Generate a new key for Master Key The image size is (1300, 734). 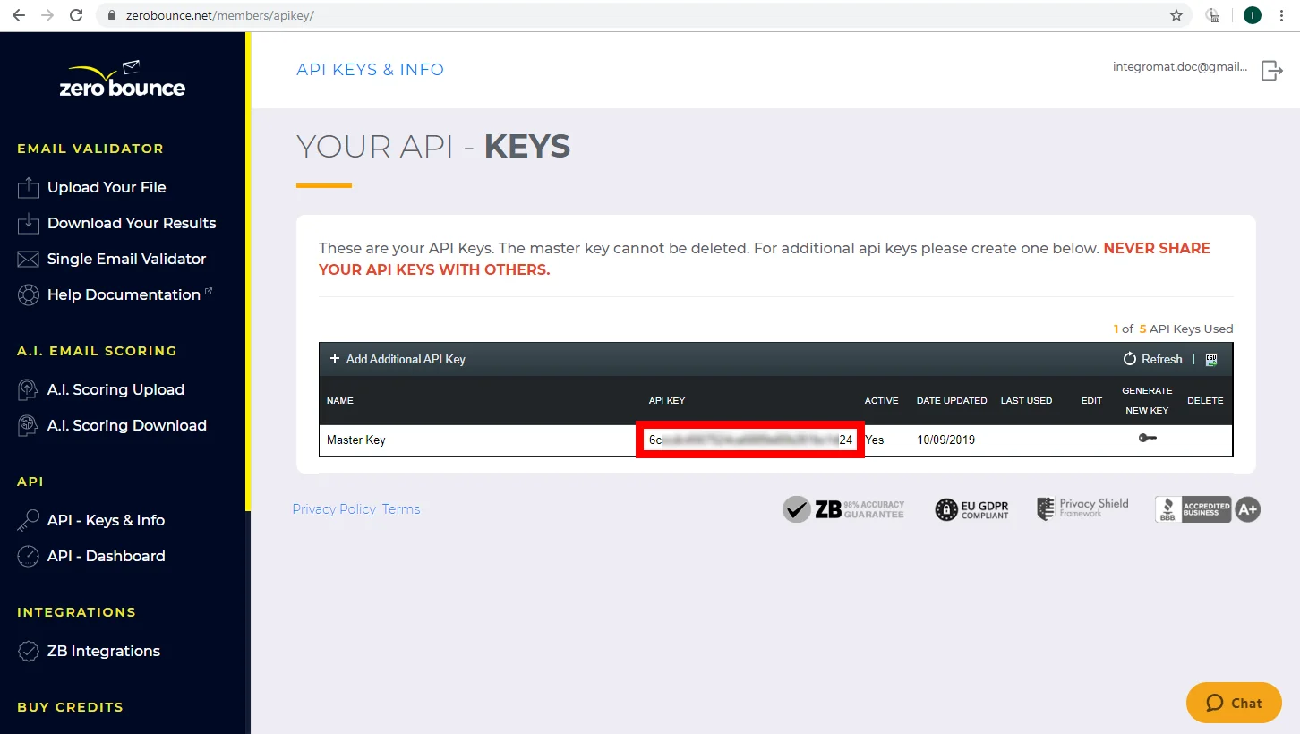pos(1147,439)
